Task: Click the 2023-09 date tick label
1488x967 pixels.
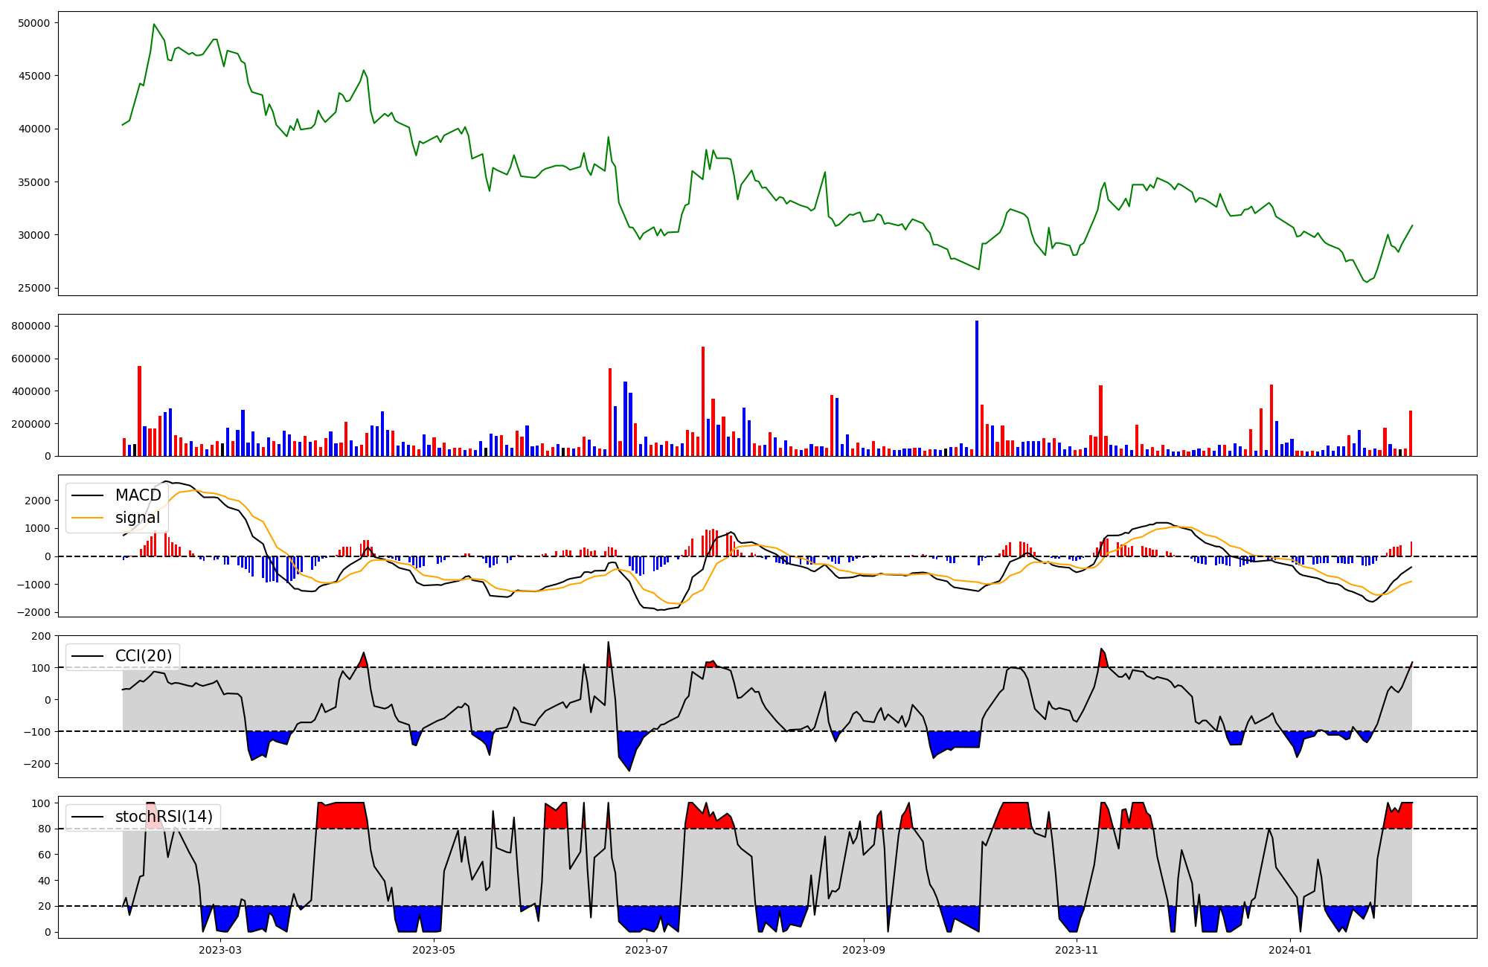Action: (x=864, y=950)
